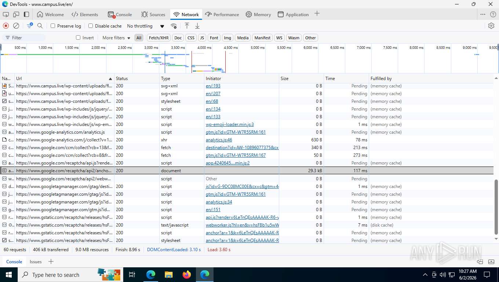The height and width of the screenshot is (282, 499).
Task: Open Windows Start menu
Action: pyautogui.click(x=9, y=275)
